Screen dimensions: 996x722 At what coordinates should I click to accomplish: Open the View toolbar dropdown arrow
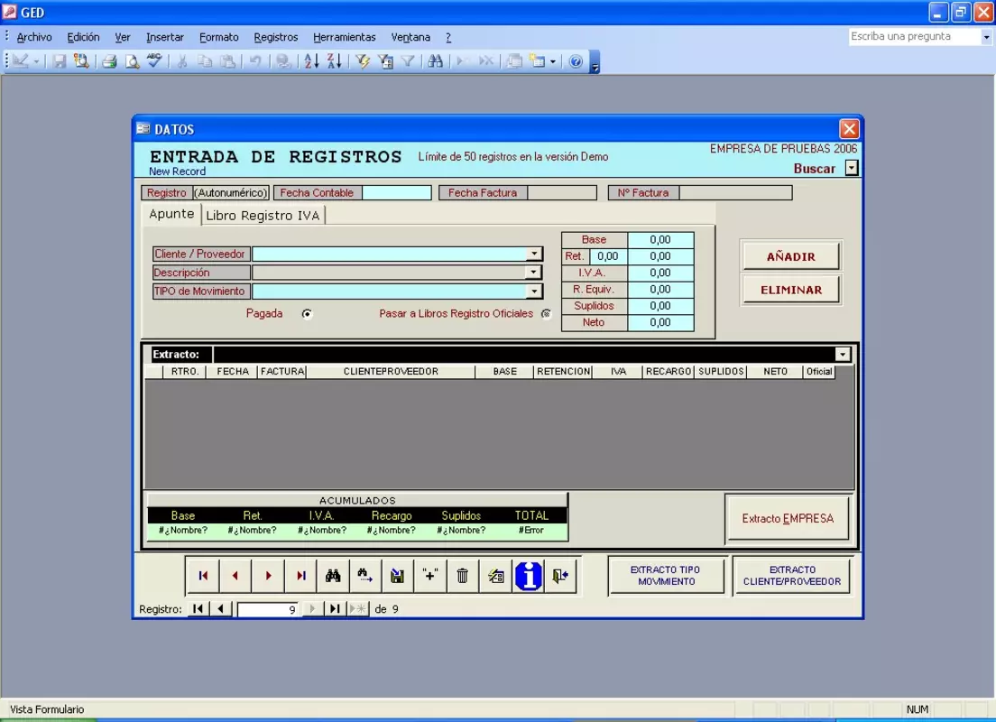tap(36, 61)
